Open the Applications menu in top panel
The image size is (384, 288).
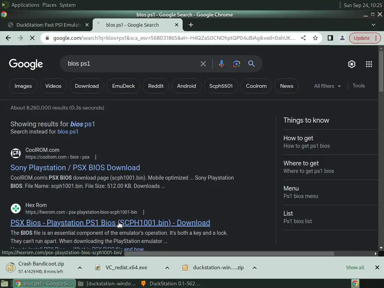coord(25,5)
